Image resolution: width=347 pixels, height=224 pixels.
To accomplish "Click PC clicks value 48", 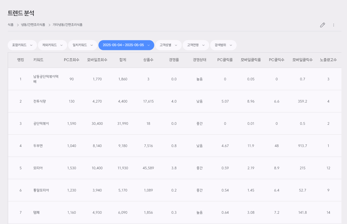I will [x=277, y=146].
